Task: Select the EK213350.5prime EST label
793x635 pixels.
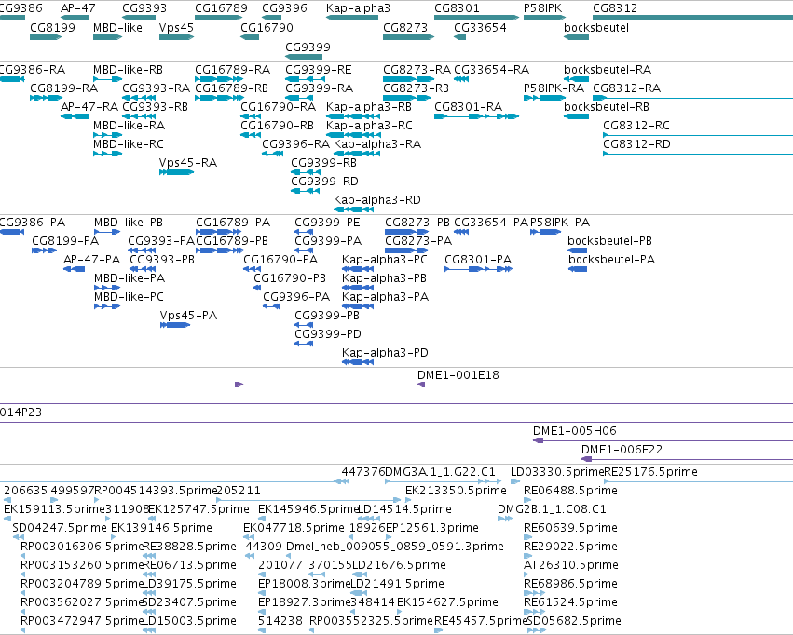Action: pos(456,491)
